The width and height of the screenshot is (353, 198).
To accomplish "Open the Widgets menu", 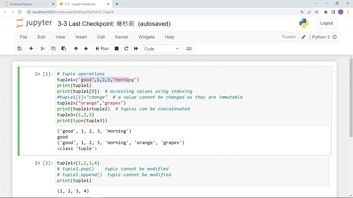I will tap(146, 37).
